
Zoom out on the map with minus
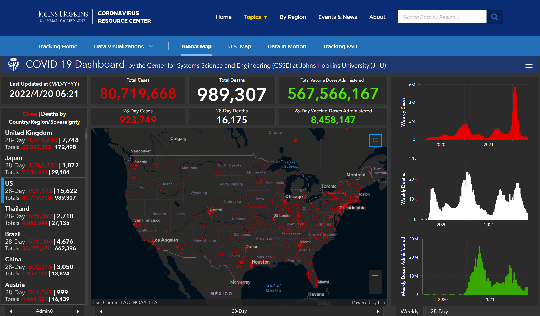tap(375, 288)
